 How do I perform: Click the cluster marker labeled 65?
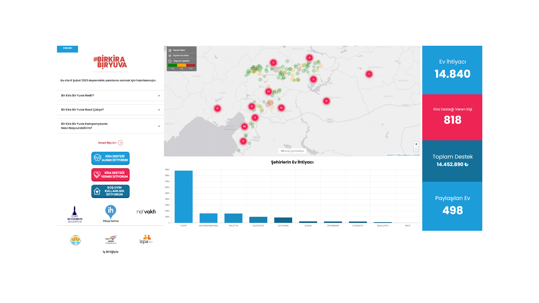245,127
